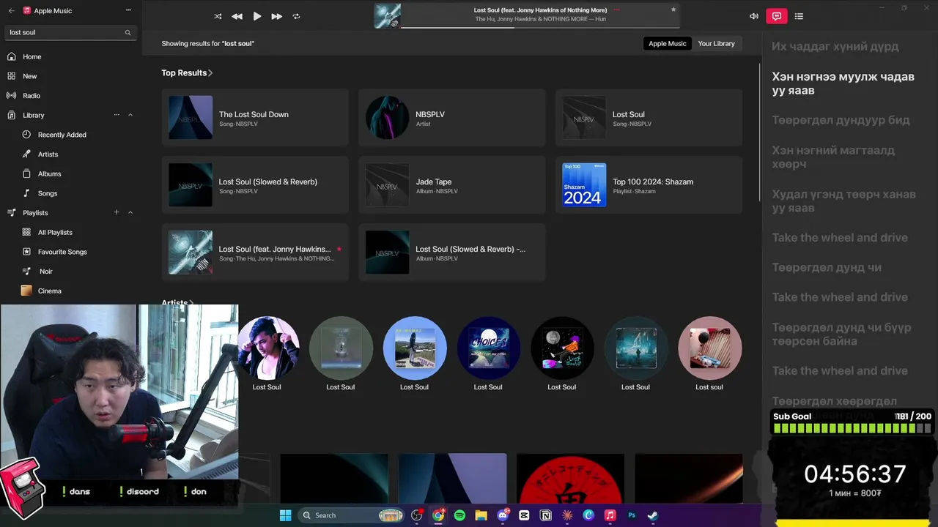Switch results to Your Library tab
The height and width of the screenshot is (527, 938).
pos(716,43)
